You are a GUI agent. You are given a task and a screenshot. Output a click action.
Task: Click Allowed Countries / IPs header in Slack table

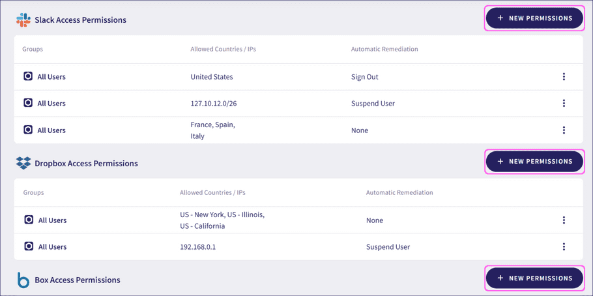pos(223,49)
